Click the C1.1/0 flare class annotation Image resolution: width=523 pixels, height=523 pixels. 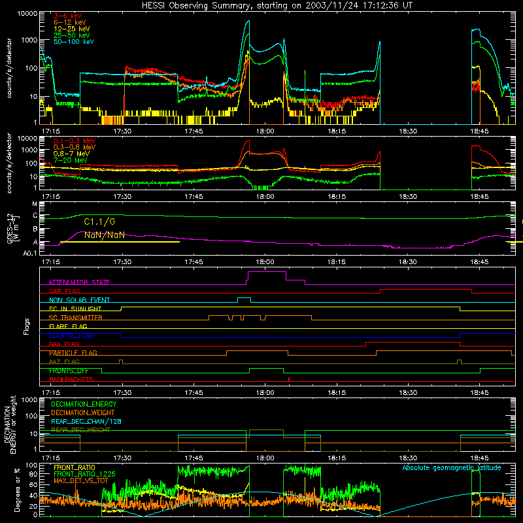click(x=99, y=222)
